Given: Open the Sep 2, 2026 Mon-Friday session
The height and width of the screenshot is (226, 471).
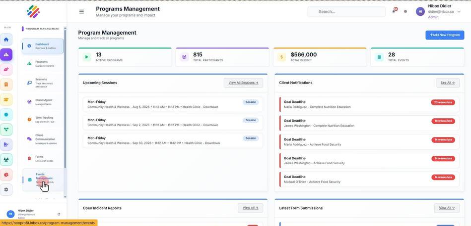Looking at the screenshot, I should (x=173, y=123).
